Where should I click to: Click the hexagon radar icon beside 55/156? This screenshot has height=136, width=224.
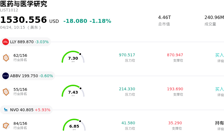[x=6, y=92]
